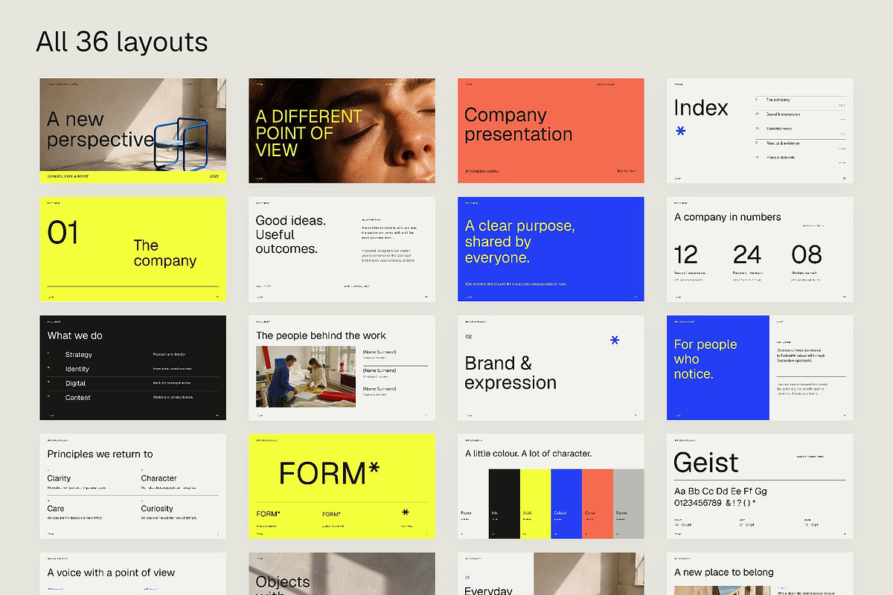
Task: Click the large '01' section number
Action: tap(63, 233)
